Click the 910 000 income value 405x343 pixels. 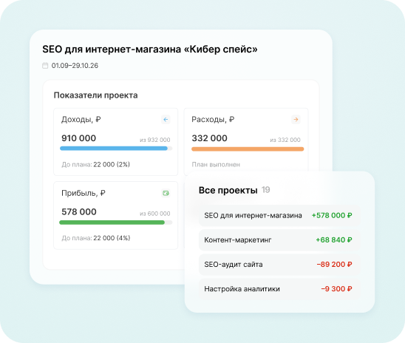point(79,138)
